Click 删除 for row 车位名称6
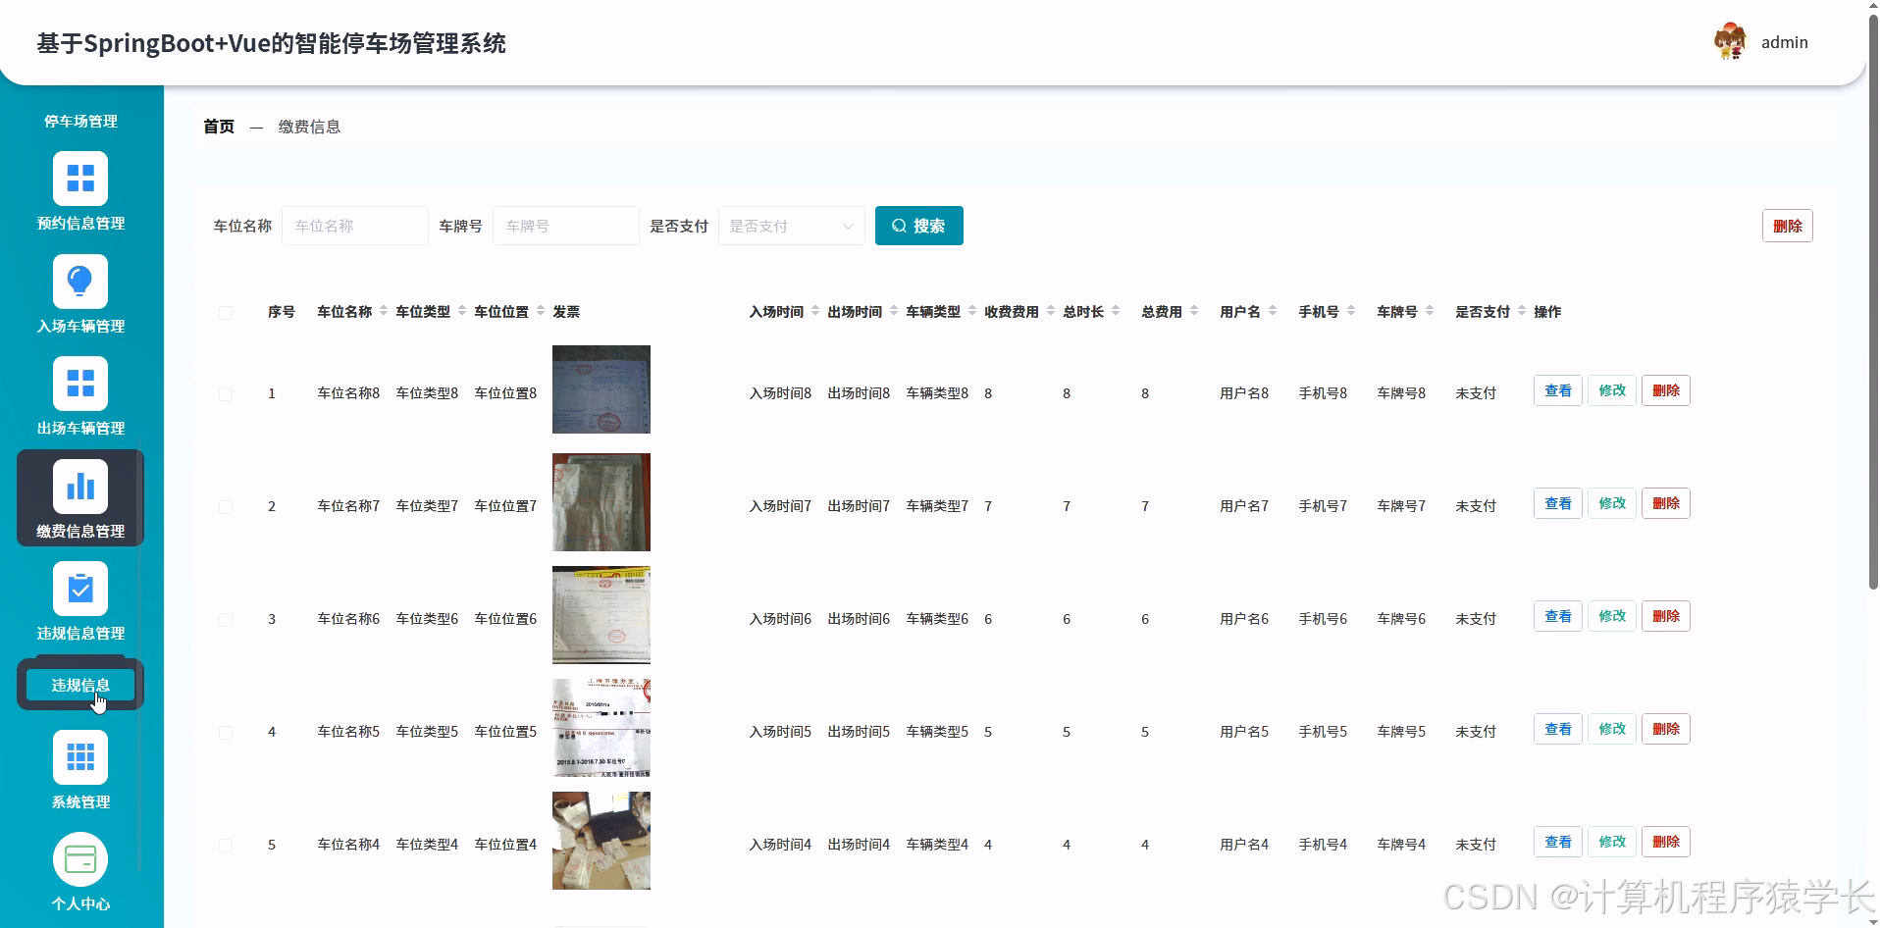The height and width of the screenshot is (928, 1880). pos(1666,616)
